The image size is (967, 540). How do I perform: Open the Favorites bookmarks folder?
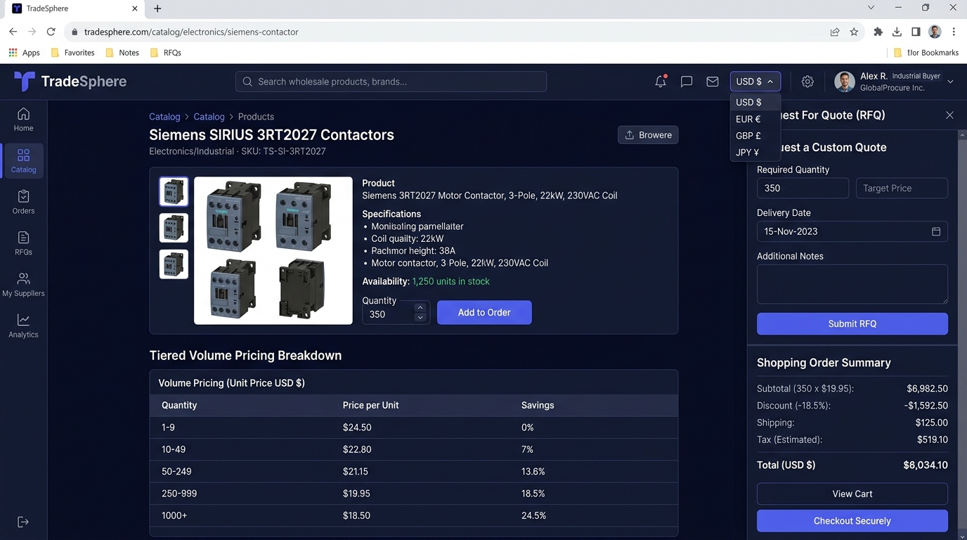(x=72, y=53)
